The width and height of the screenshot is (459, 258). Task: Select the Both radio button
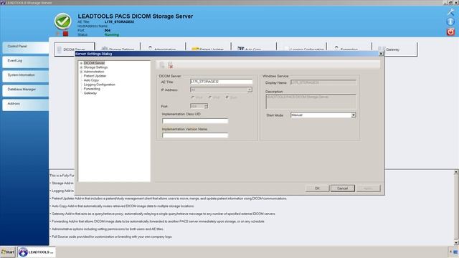tap(227, 97)
